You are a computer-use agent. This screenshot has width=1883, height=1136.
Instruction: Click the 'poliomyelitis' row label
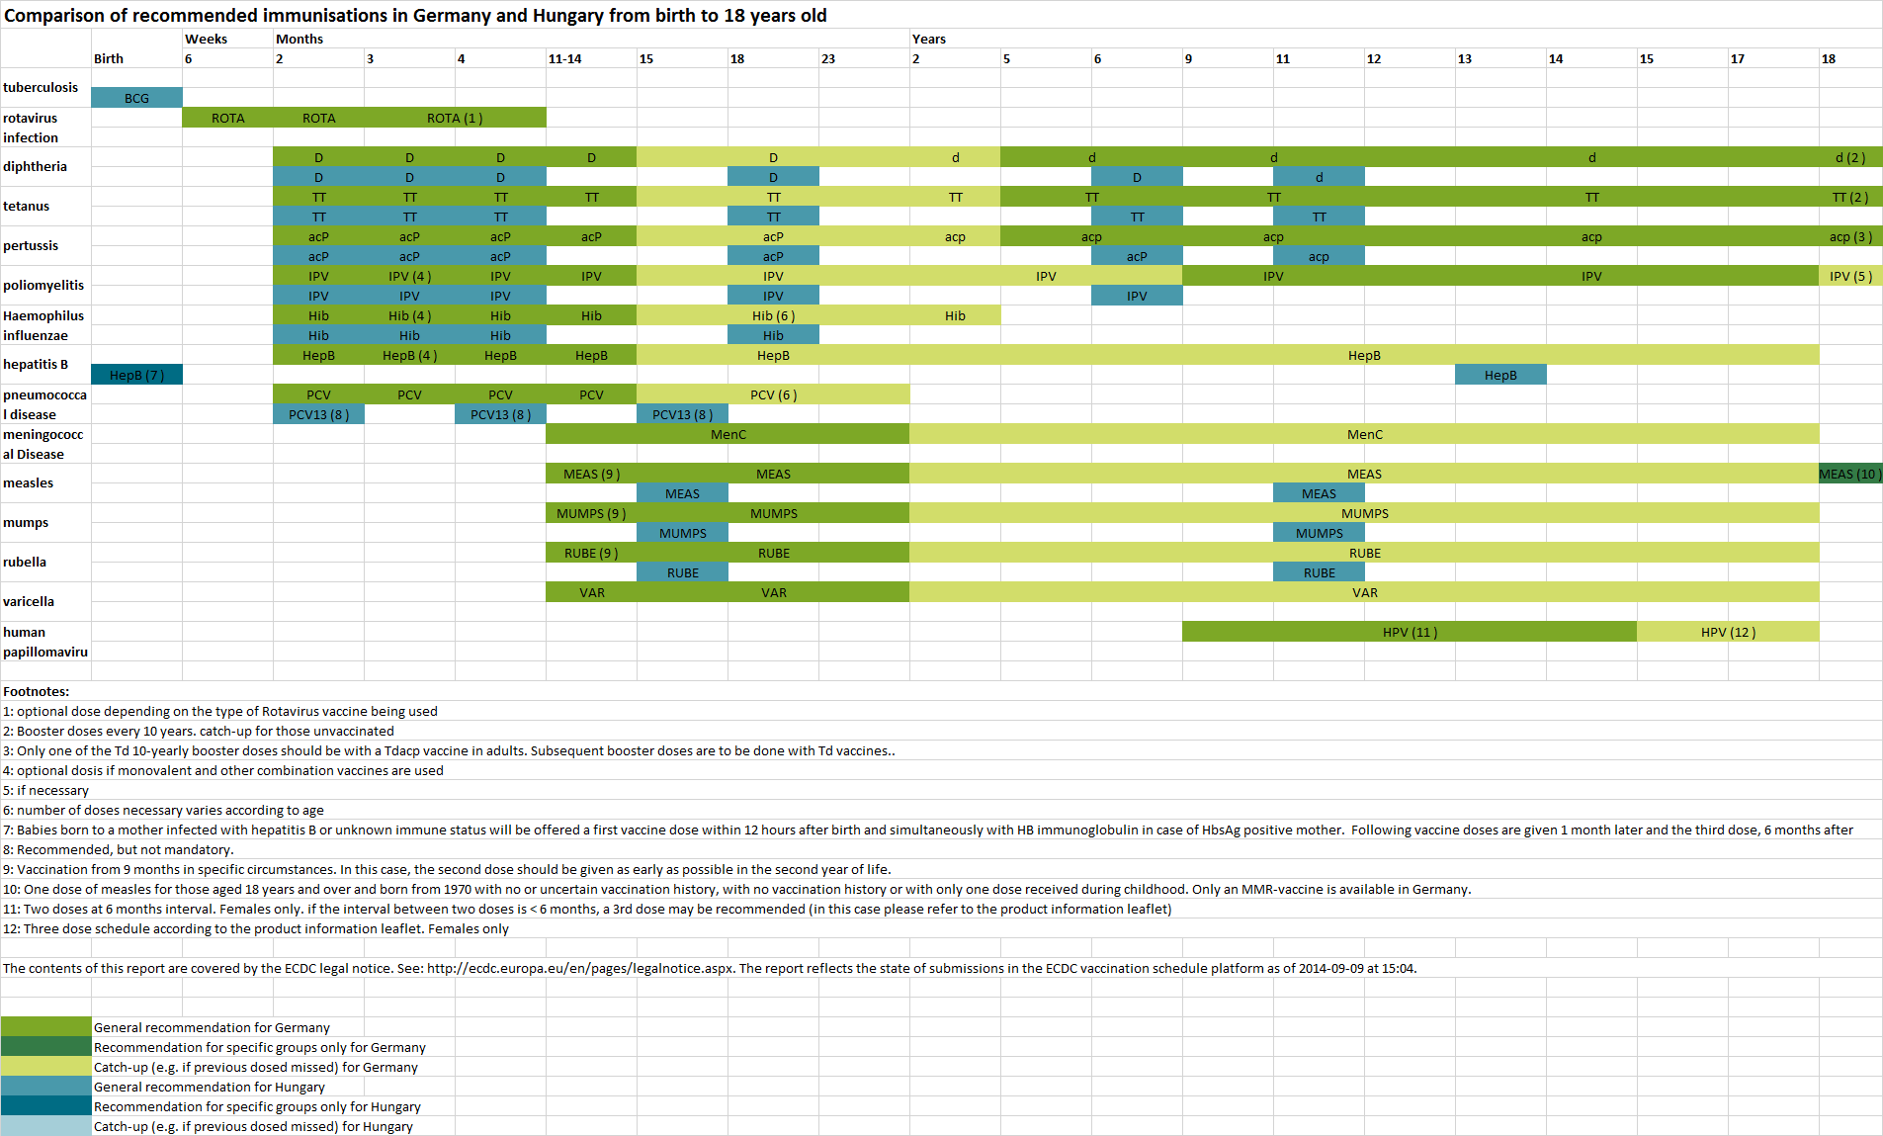click(43, 285)
